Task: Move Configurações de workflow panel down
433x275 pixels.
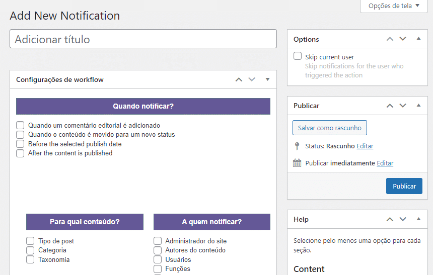Action: pyautogui.click(x=252, y=79)
